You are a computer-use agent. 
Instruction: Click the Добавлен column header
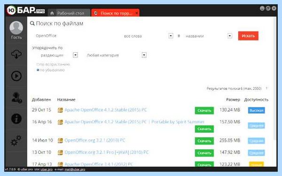(x=41, y=100)
